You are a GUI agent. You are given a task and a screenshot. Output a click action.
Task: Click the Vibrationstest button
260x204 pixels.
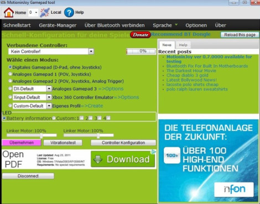pyautogui.click(x=63, y=143)
